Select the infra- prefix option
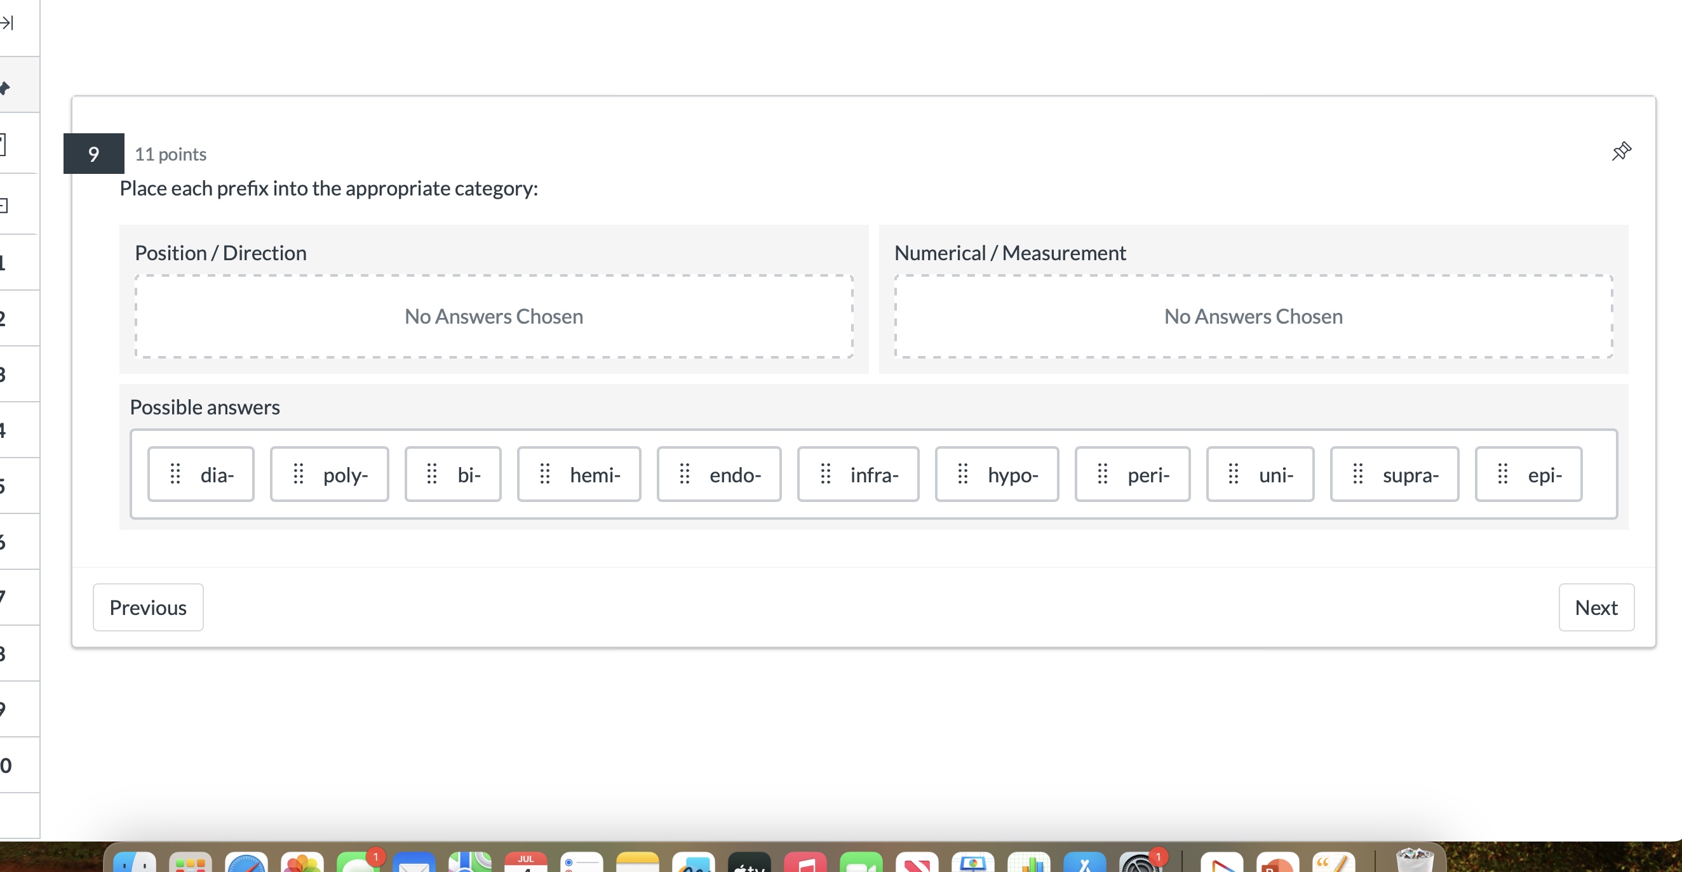Viewport: 1682px width, 872px height. tap(858, 474)
